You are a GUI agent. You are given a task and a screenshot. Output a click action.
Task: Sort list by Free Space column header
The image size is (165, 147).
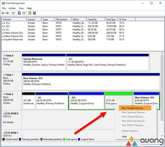(x=111, y=19)
